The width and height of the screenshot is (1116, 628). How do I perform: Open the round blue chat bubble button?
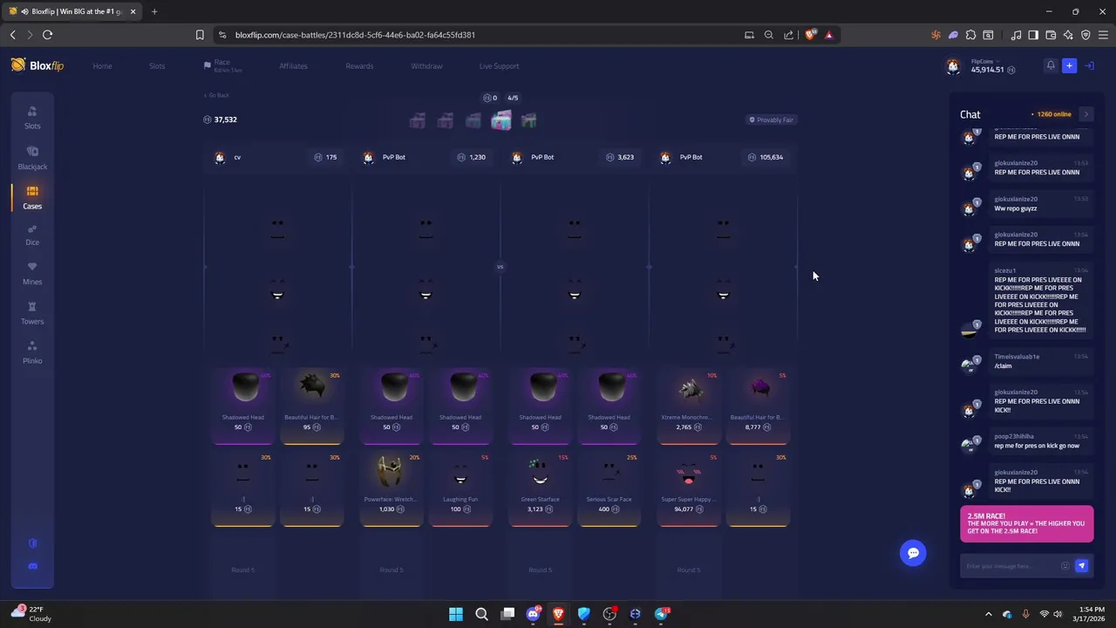point(913,553)
